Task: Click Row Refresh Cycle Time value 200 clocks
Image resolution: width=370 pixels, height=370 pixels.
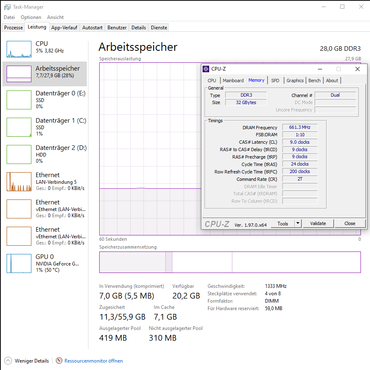Action: pyautogui.click(x=300, y=171)
